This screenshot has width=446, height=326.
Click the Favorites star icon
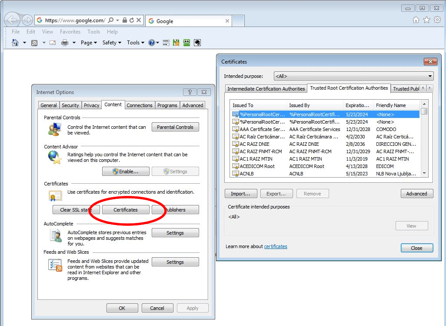tap(426, 20)
